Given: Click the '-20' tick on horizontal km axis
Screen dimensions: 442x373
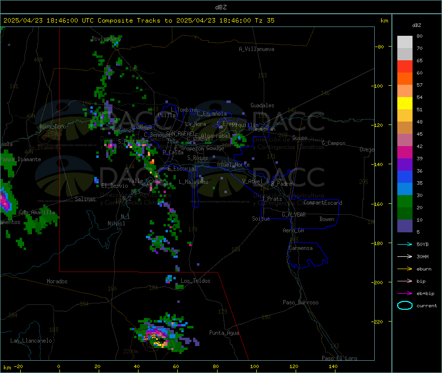Looking at the screenshot, I should click(19, 366).
